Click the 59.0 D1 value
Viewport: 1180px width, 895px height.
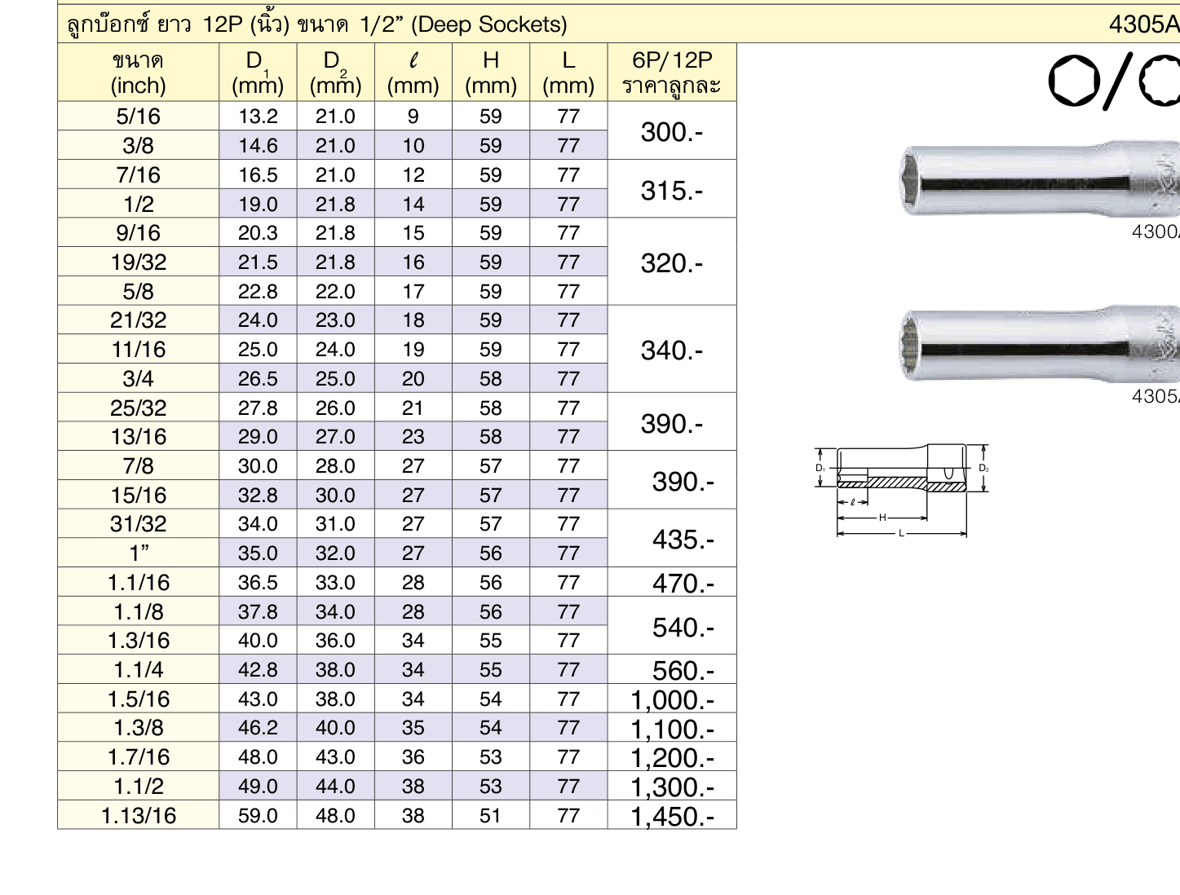(x=258, y=815)
